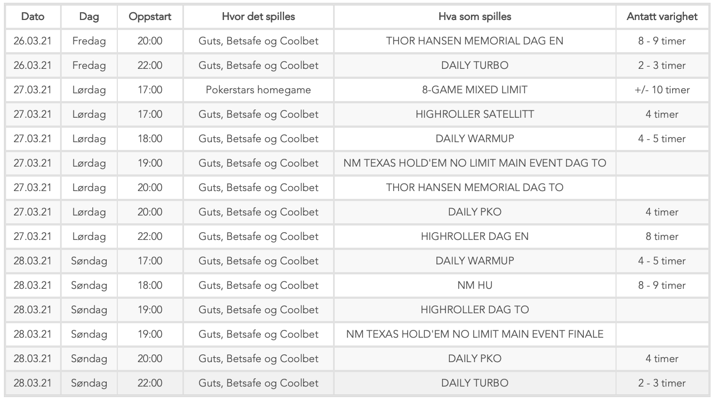Click the Dag column header
This screenshot has height=401, width=715.
click(89, 17)
